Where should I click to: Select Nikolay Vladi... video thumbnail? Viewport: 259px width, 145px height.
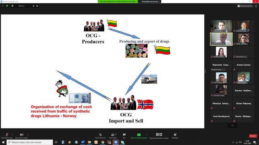(x=244, y=26)
